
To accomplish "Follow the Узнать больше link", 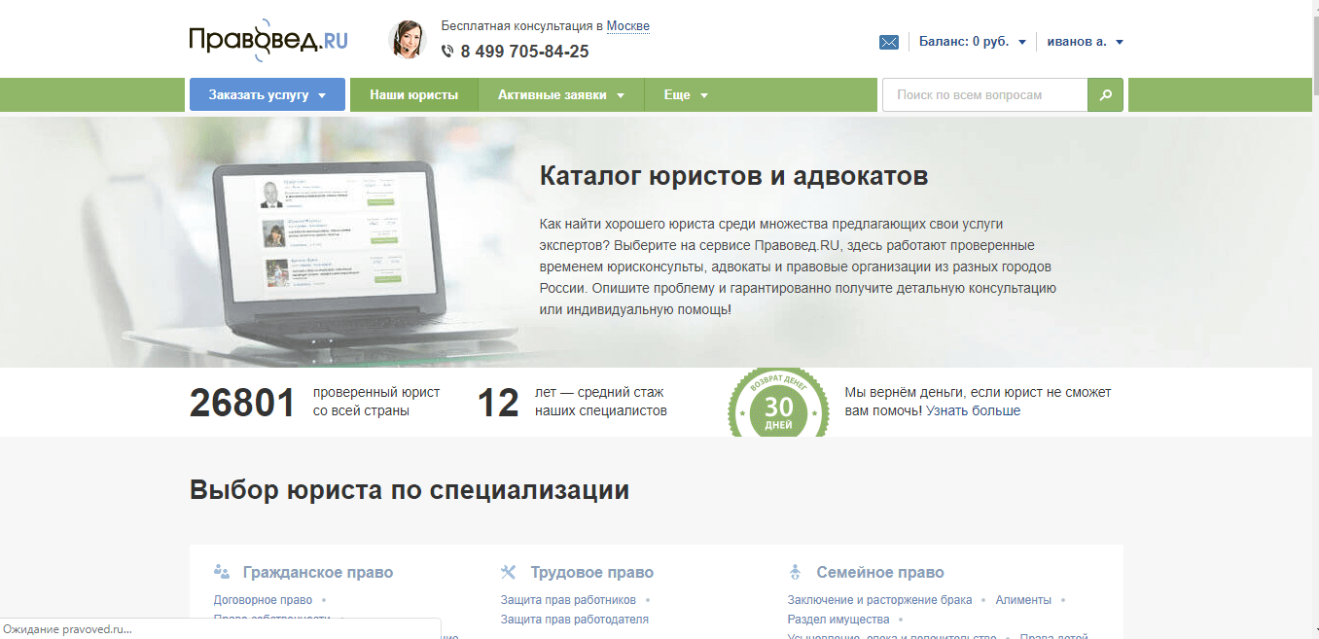I will (973, 410).
